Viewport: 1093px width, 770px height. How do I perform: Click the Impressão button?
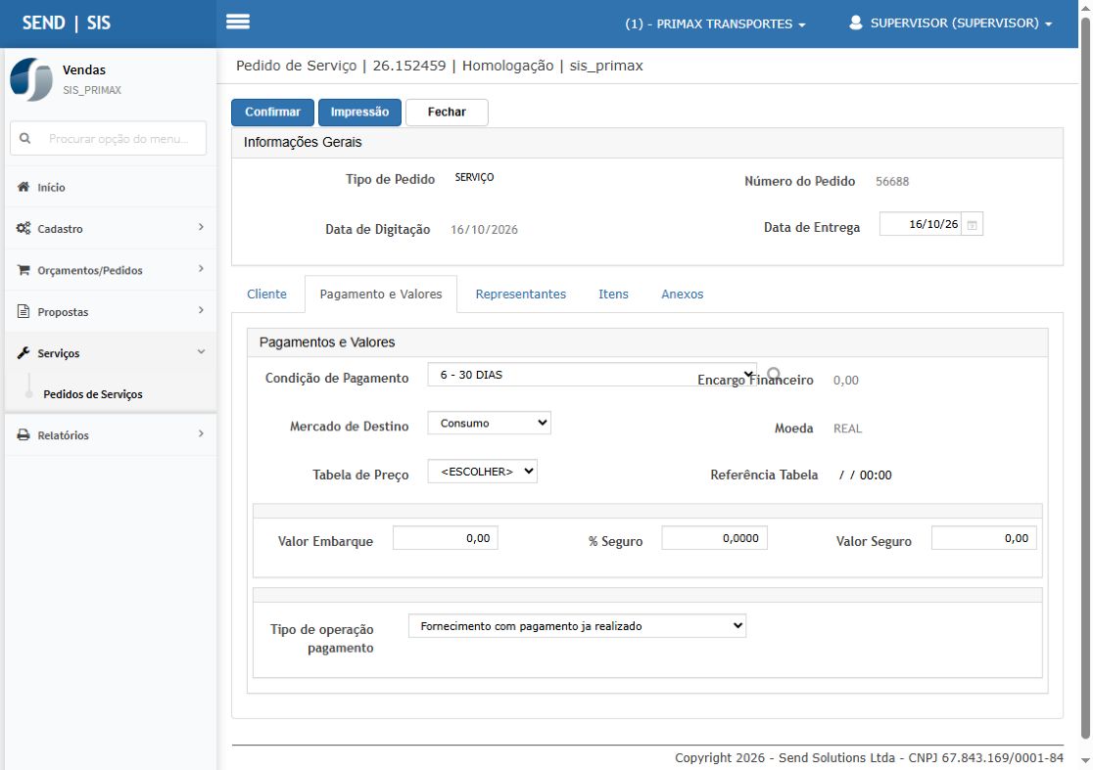click(x=359, y=113)
